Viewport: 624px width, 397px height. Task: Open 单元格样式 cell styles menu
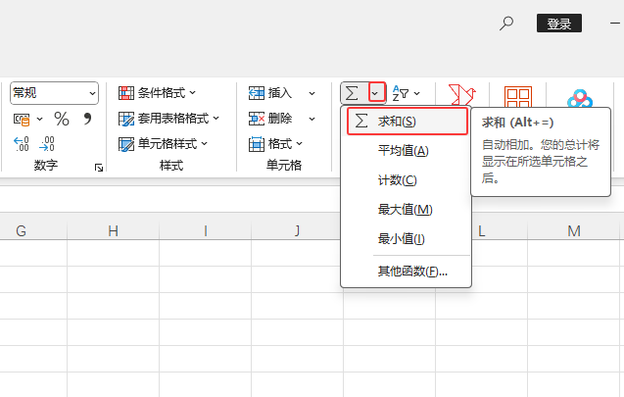click(x=164, y=144)
